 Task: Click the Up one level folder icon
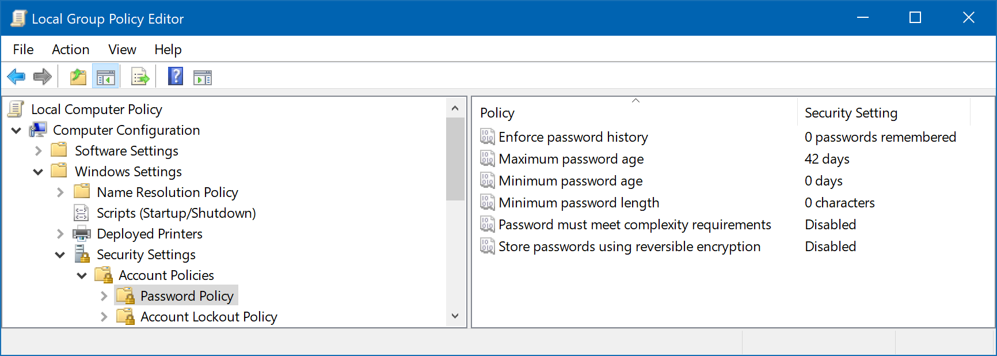pos(78,77)
